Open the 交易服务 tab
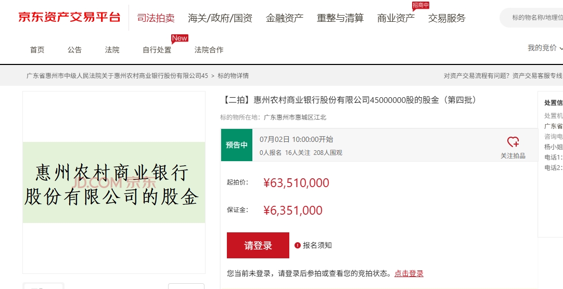The width and height of the screenshot is (563, 289). 446,18
